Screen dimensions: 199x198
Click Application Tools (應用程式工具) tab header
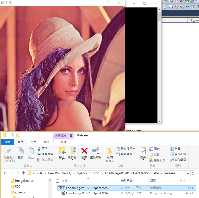click(64, 136)
